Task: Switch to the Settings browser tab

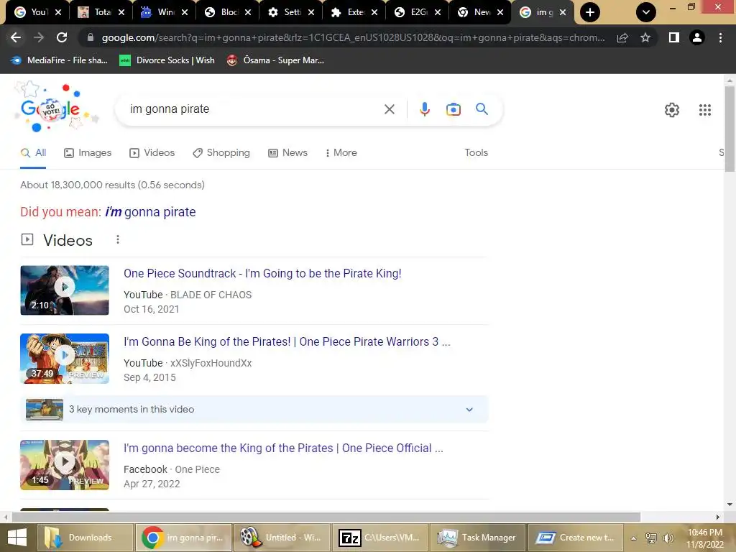Action: [x=285, y=12]
